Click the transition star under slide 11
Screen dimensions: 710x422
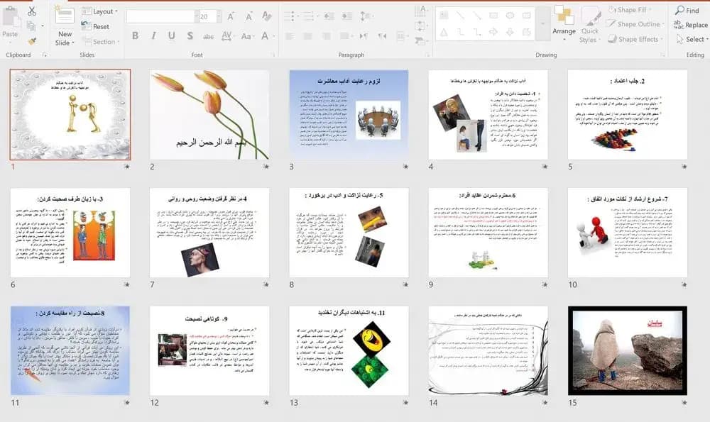(127, 403)
